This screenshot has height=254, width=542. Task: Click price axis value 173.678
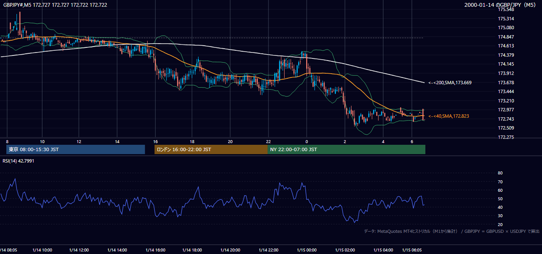pyautogui.click(x=506, y=83)
